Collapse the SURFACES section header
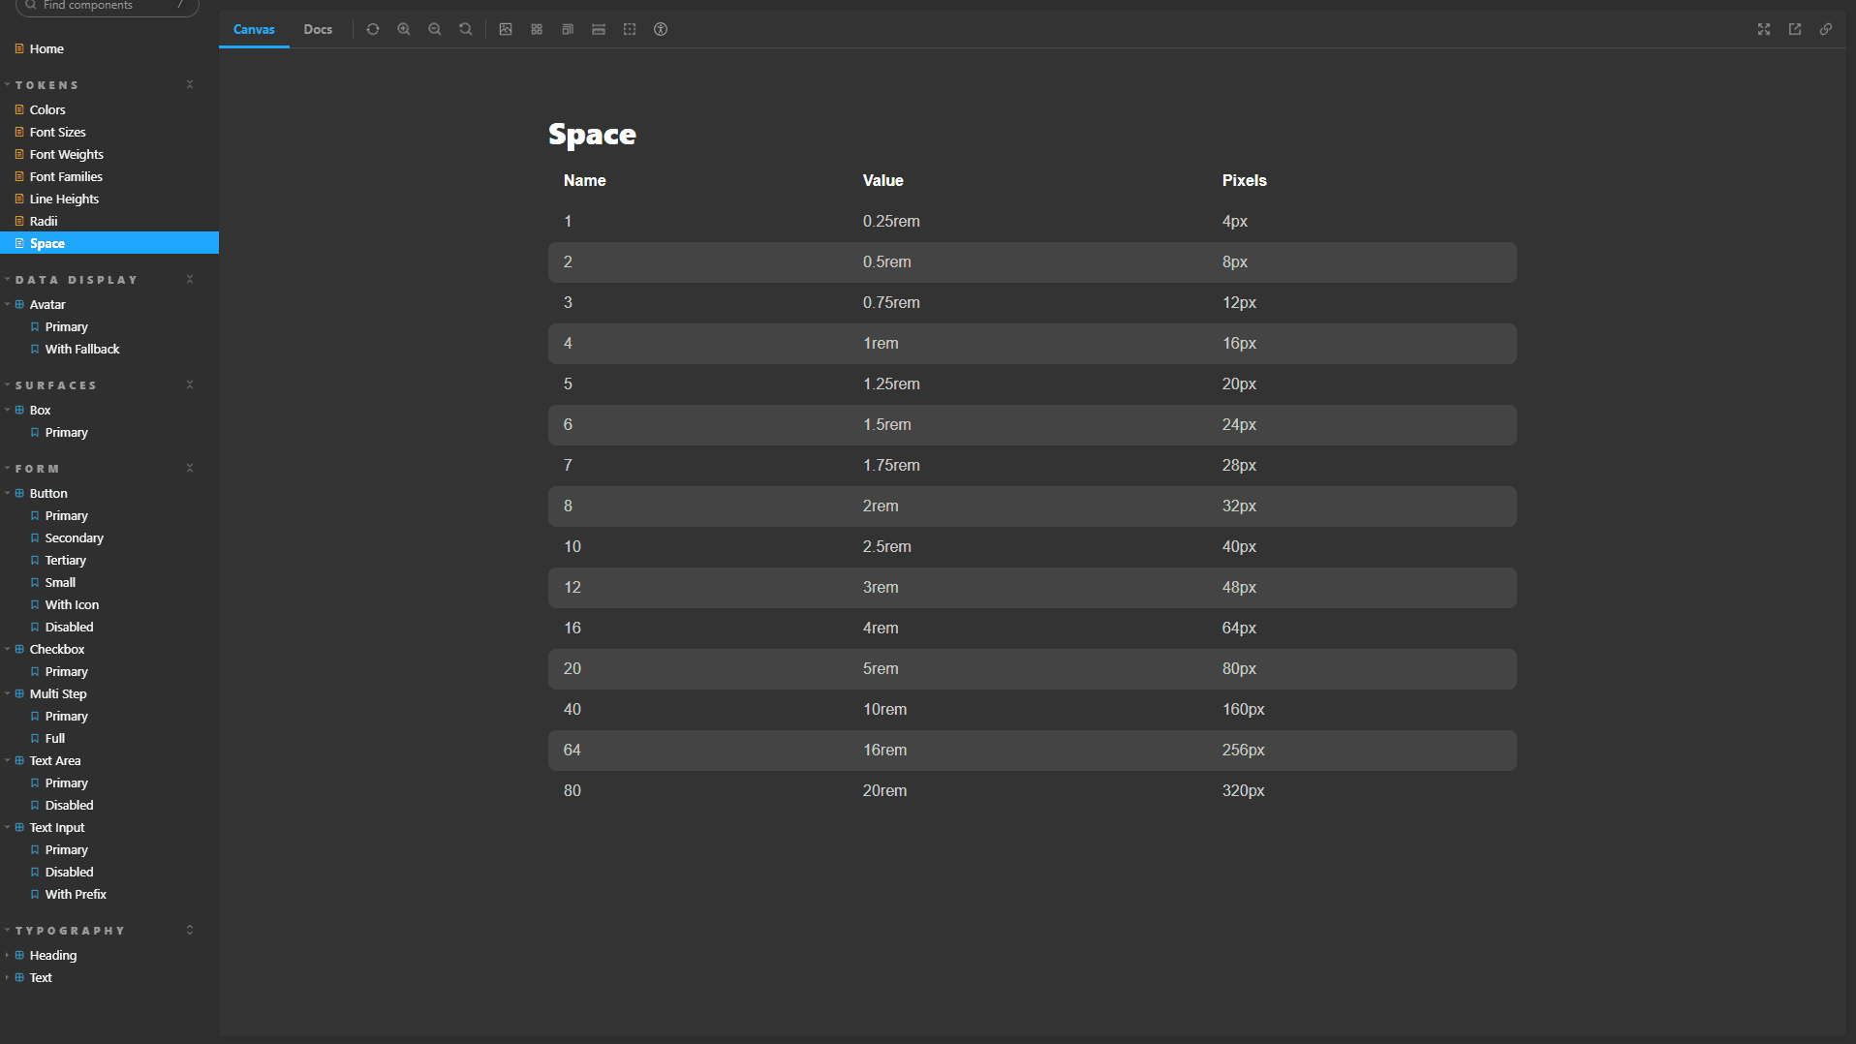The height and width of the screenshot is (1044, 1856). (56, 385)
